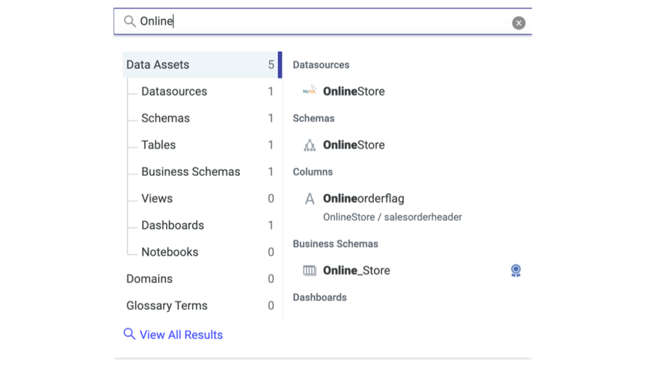This screenshot has height=369, width=653.
Task: Click the column type icon beside Onlineorderflag
Action: click(x=310, y=198)
